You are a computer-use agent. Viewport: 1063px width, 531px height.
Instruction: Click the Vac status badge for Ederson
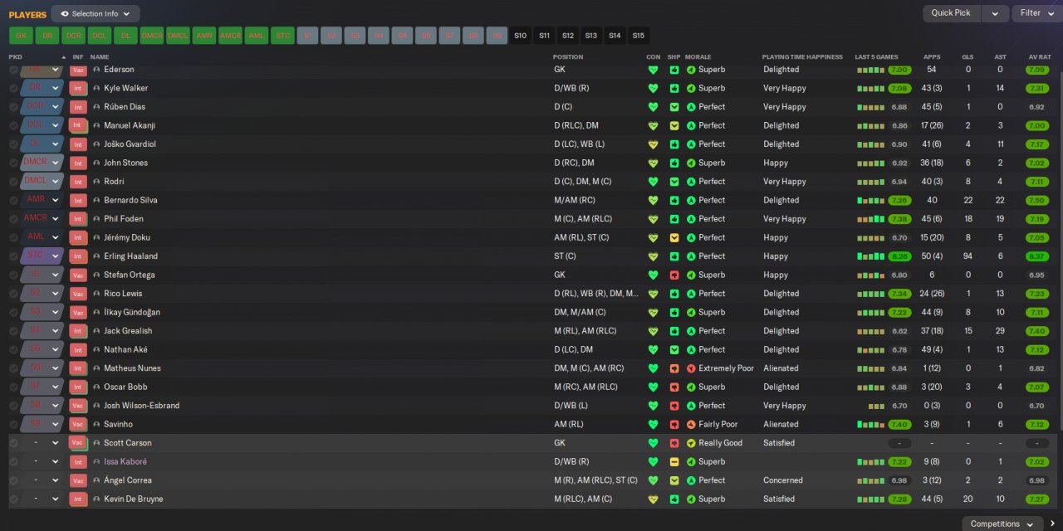pos(78,71)
